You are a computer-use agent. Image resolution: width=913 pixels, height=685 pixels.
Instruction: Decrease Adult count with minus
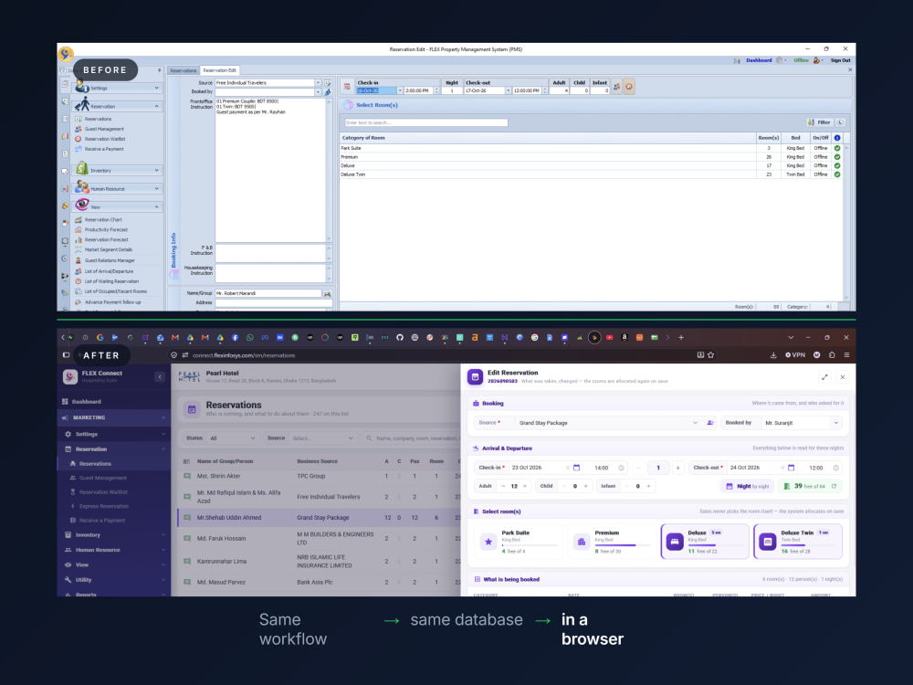(x=503, y=486)
